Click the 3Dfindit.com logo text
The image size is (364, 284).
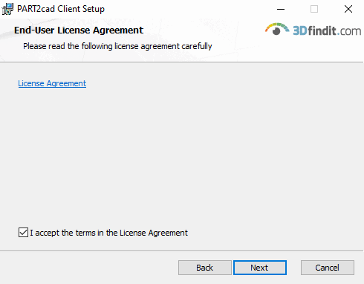[327, 30]
